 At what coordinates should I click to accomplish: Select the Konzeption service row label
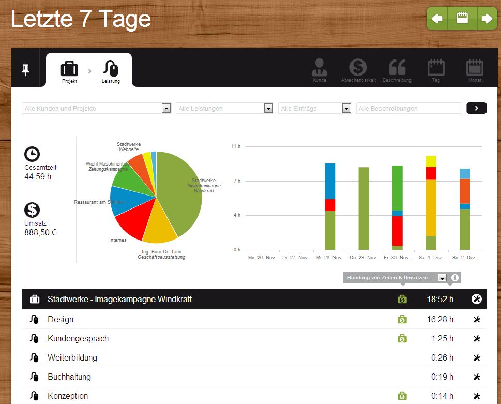click(67, 396)
